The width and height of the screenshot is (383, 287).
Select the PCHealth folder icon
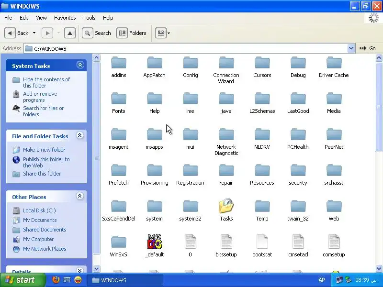point(298,134)
